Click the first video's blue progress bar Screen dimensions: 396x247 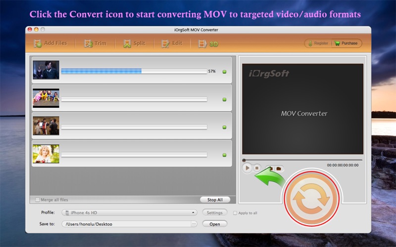point(134,71)
